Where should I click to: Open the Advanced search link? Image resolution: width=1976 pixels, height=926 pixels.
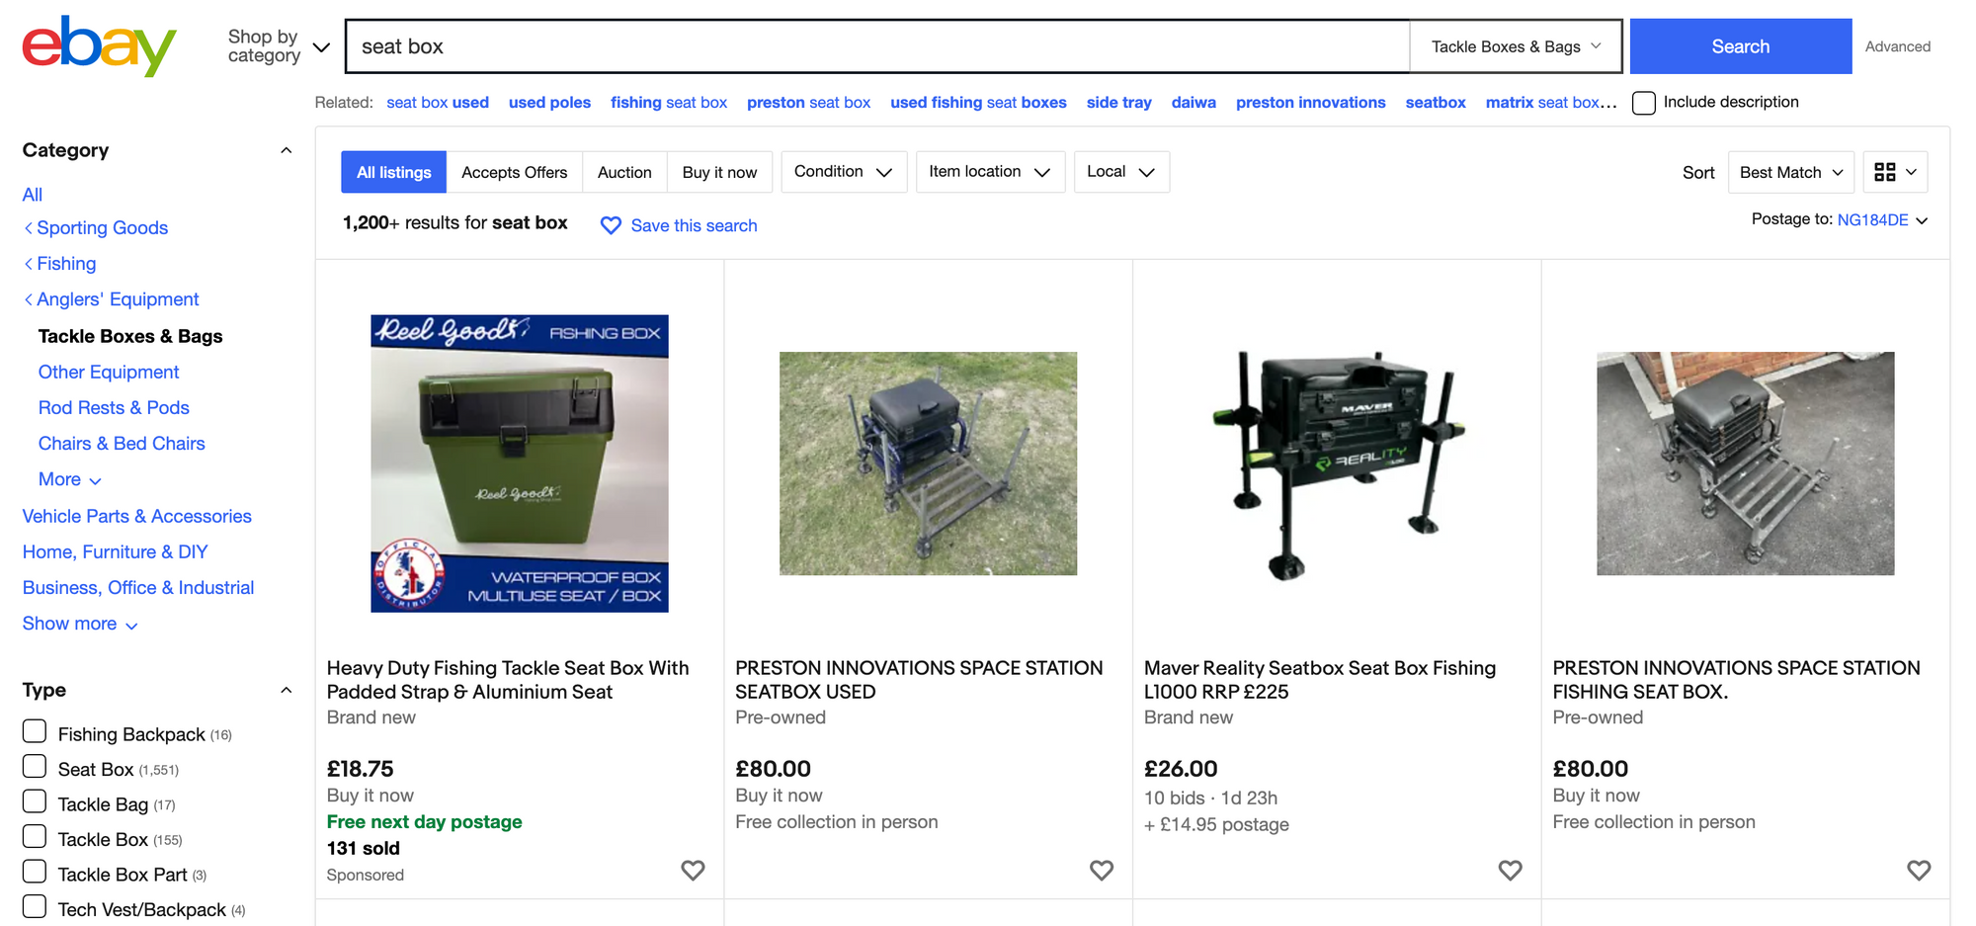point(1896,45)
